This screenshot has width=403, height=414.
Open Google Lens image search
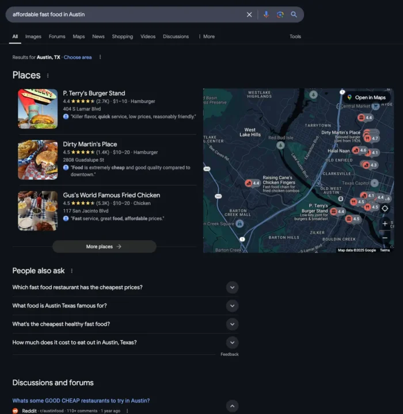point(280,14)
